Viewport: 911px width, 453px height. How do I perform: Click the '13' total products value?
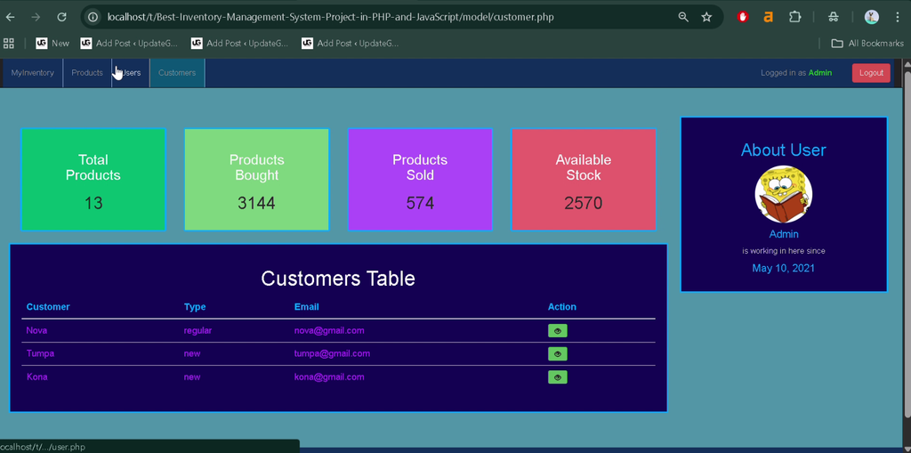tap(93, 204)
